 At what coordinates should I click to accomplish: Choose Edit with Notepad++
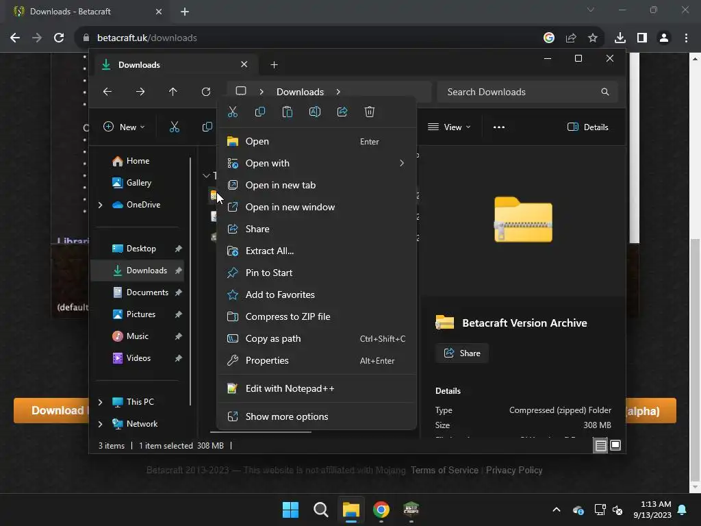pos(316,389)
